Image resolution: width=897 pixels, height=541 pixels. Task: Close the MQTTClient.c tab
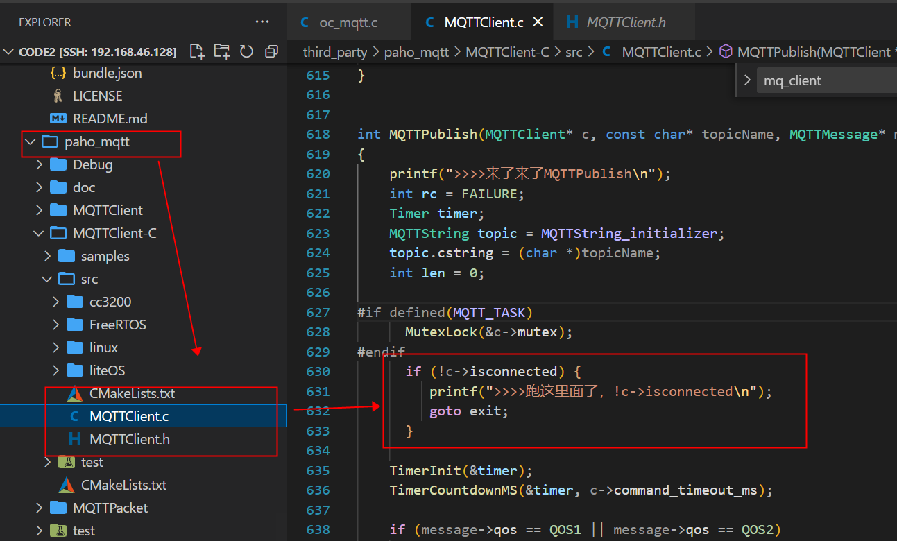(538, 22)
